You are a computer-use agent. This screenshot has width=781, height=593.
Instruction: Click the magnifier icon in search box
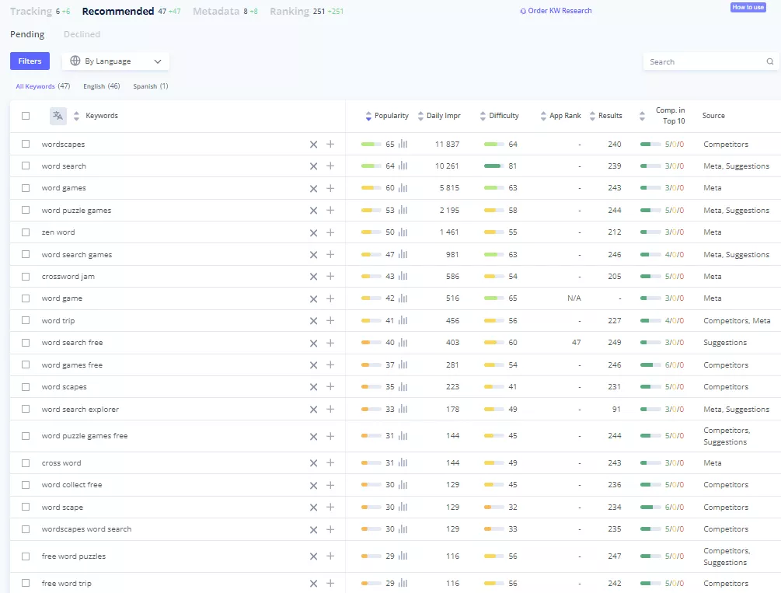(x=770, y=62)
